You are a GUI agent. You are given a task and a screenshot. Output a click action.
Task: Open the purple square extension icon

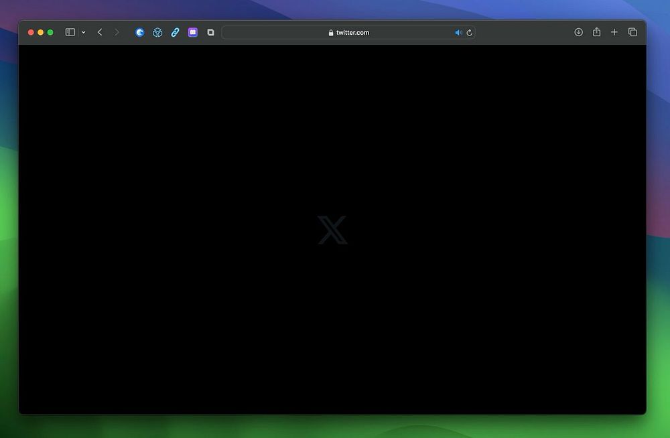193,32
